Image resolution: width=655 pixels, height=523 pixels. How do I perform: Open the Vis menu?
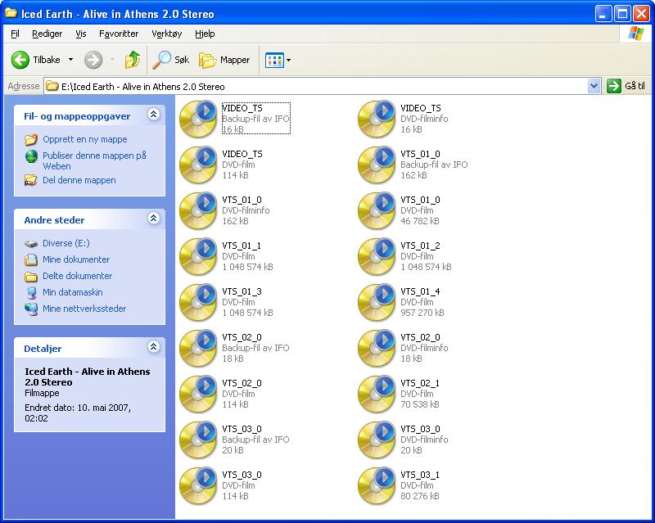80,34
